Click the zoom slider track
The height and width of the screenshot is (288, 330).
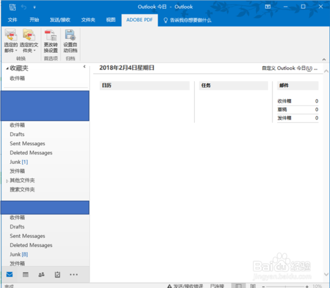pyautogui.click(x=285, y=287)
